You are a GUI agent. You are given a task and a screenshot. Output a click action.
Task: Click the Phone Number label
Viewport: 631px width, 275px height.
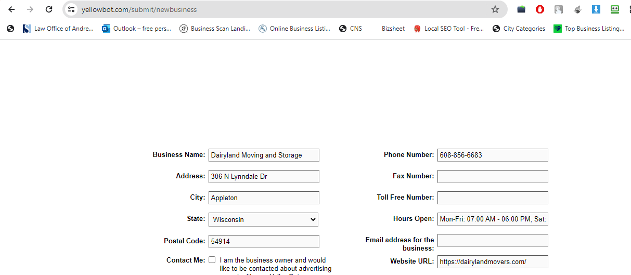(x=409, y=154)
